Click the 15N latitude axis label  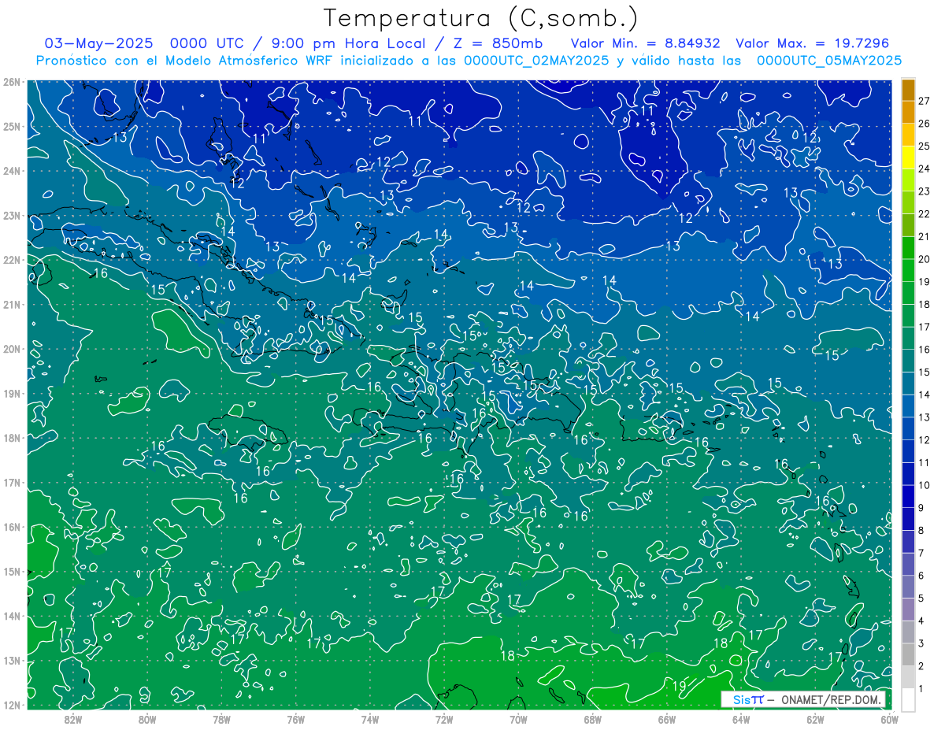click(x=11, y=572)
